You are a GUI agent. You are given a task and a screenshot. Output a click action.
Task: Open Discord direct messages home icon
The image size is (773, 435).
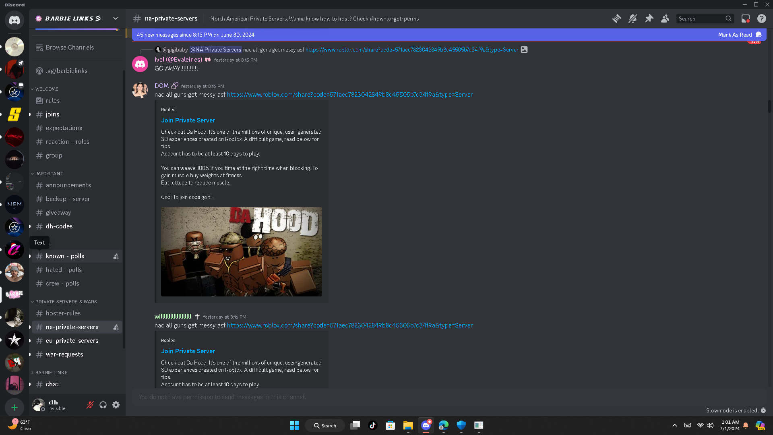(x=14, y=20)
